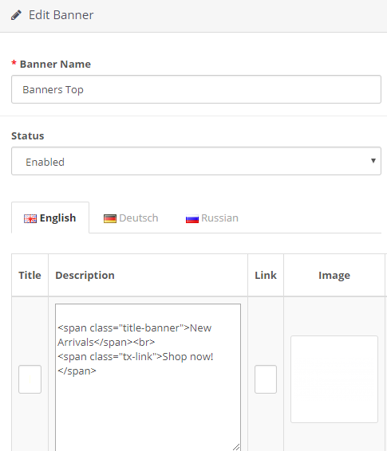
Task: Click inside the Description HTML textarea
Action: coord(148,378)
